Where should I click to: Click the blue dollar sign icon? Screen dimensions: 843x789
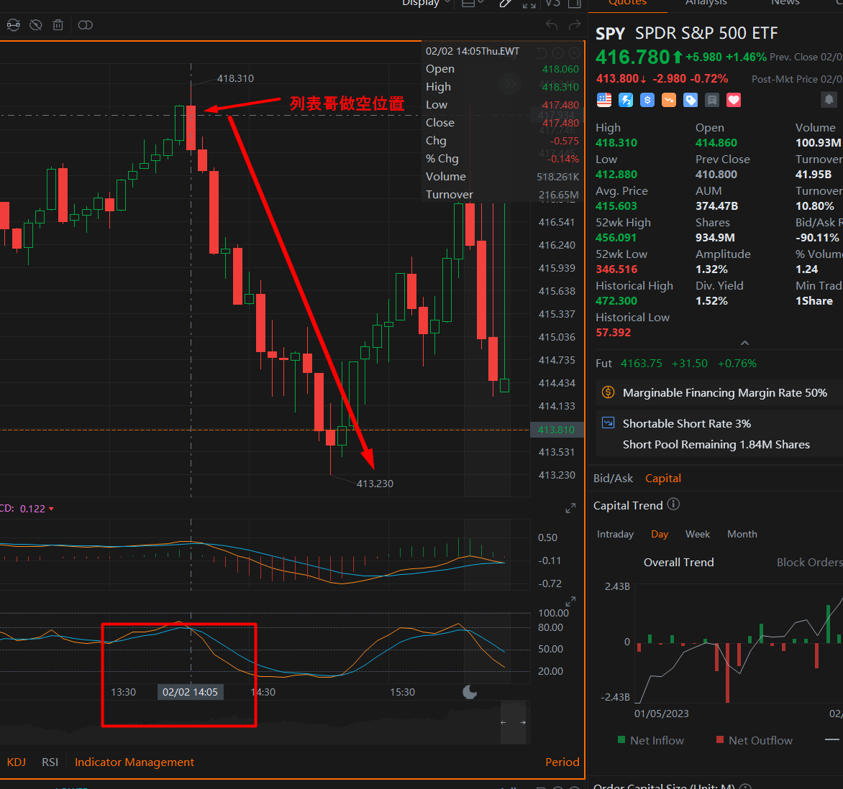point(647,100)
